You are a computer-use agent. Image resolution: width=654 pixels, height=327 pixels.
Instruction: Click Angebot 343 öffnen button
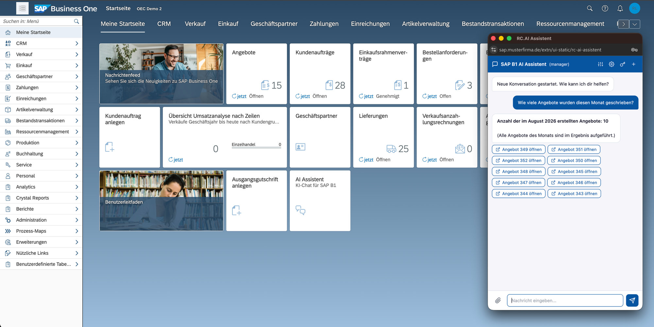tap(574, 194)
